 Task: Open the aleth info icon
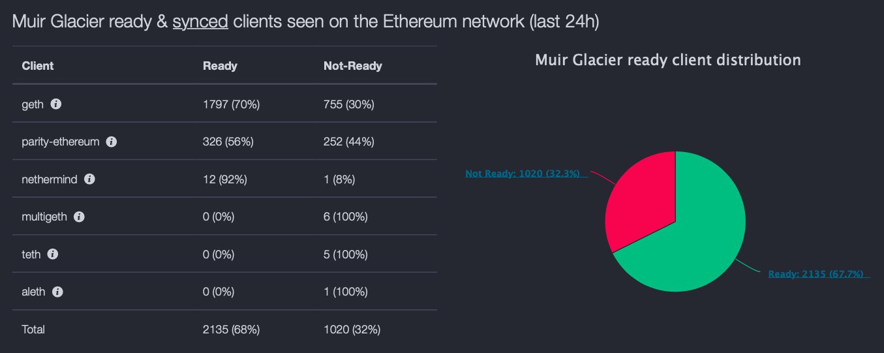(57, 292)
